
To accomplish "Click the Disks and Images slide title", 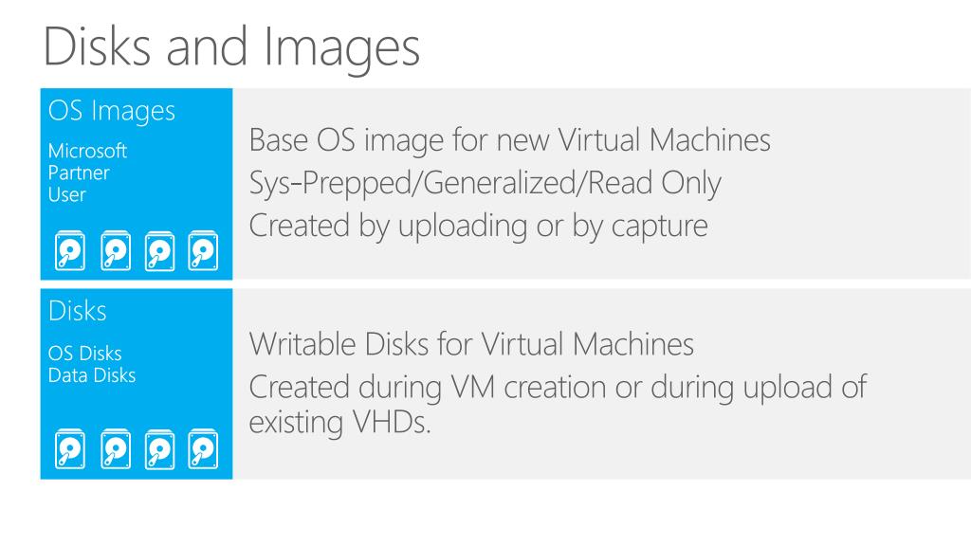I will [231, 47].
